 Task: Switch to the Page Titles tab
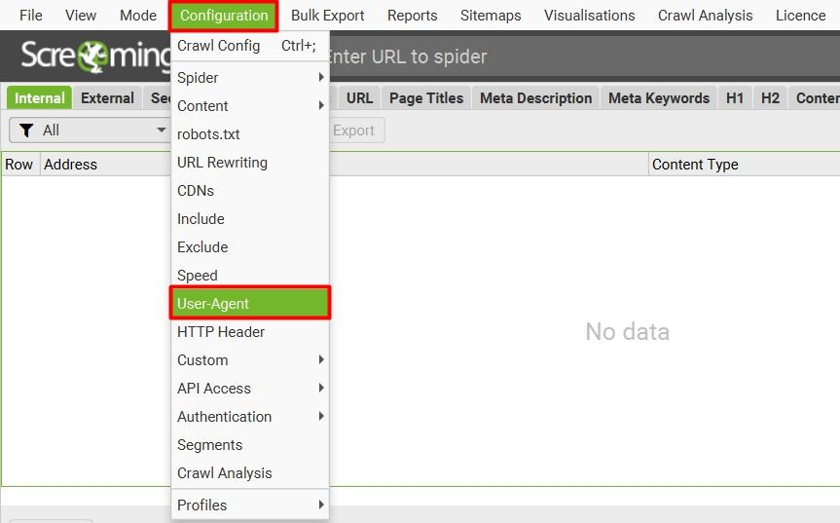(426, 98)
